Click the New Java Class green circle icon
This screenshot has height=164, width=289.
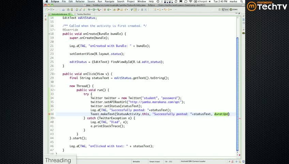(108, 10)
